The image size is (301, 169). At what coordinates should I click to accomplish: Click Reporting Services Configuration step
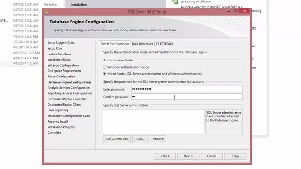click(70, 93)
